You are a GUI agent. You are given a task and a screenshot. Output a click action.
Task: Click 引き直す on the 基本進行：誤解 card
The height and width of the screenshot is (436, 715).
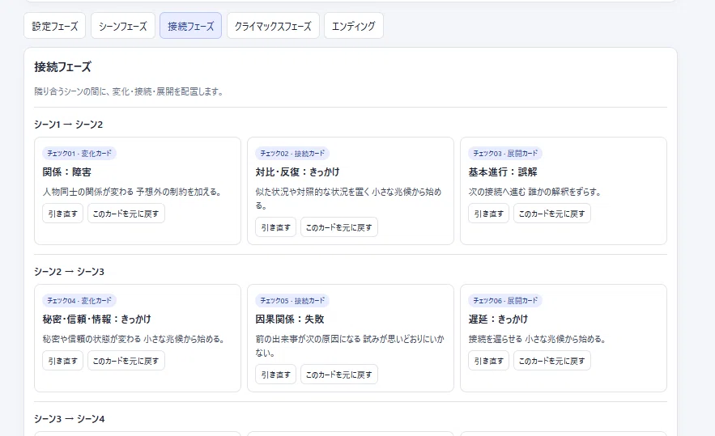(x=489, y=214)
